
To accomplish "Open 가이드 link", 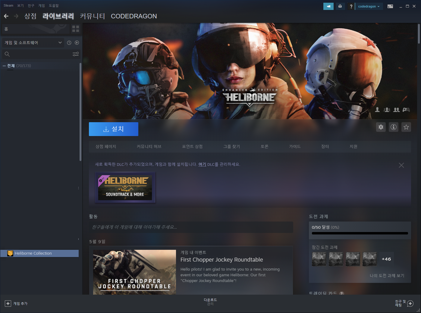I will 295,147.
